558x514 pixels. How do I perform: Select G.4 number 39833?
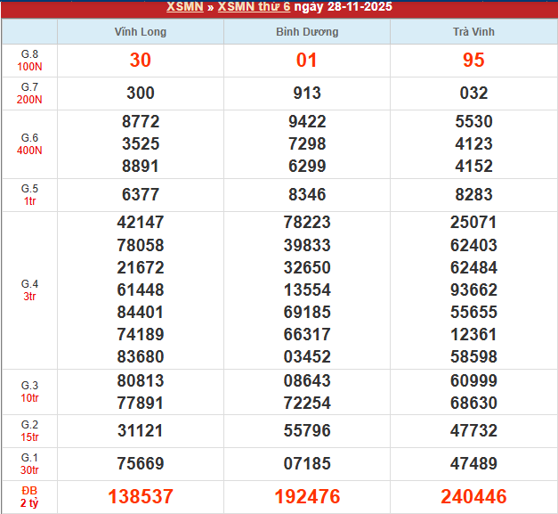(307, 246)
